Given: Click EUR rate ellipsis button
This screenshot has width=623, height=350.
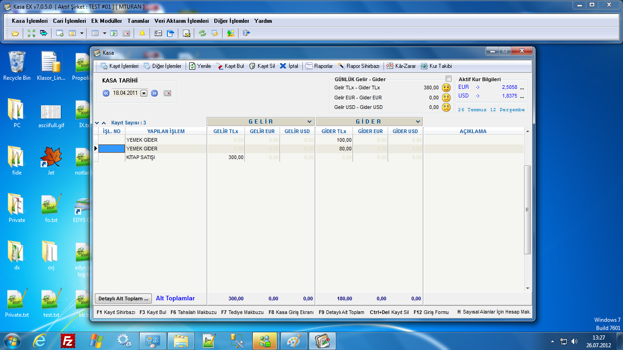Looking at the screenshot, I should click(522, 87).
